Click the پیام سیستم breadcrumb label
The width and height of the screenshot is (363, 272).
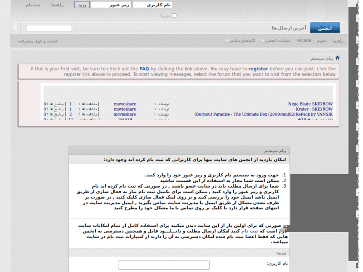pos(322,58)
